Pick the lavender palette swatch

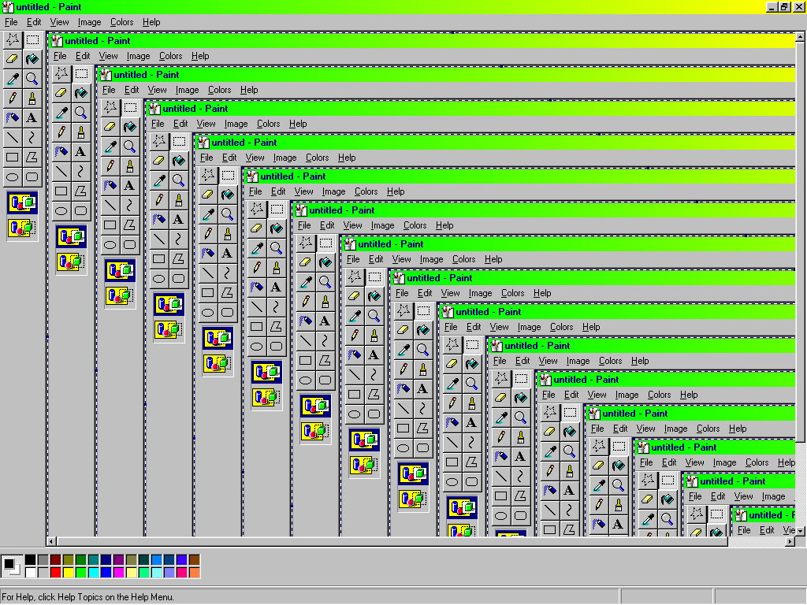169,572
